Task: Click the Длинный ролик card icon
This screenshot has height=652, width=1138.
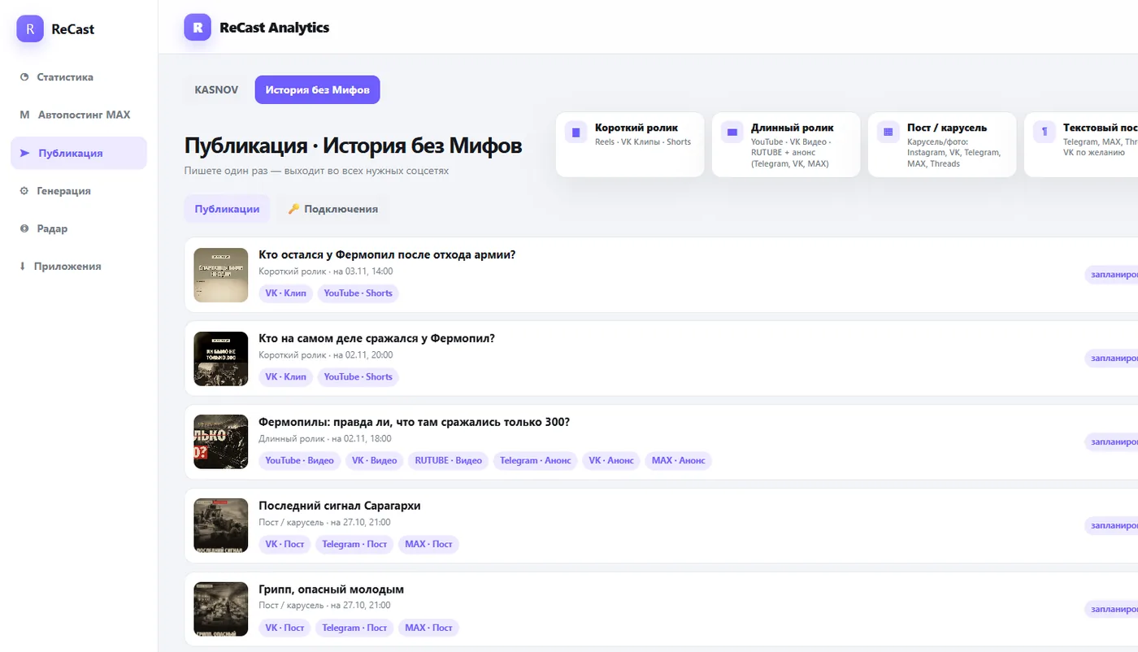Action: coord(732,132)
